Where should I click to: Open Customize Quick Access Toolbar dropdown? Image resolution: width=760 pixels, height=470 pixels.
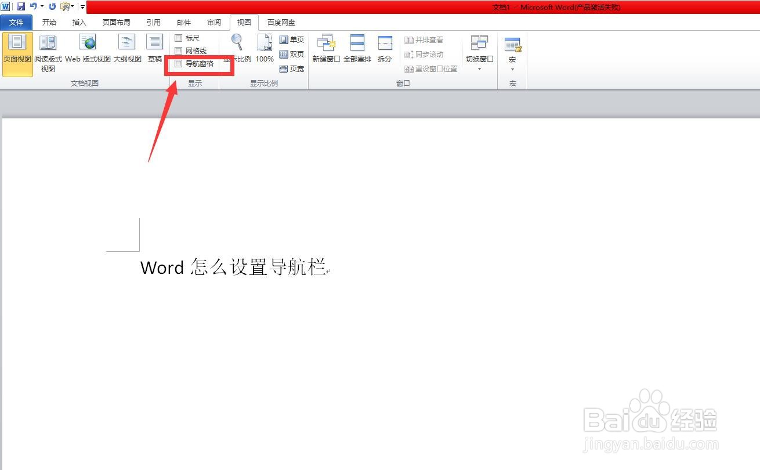[83, 7]
